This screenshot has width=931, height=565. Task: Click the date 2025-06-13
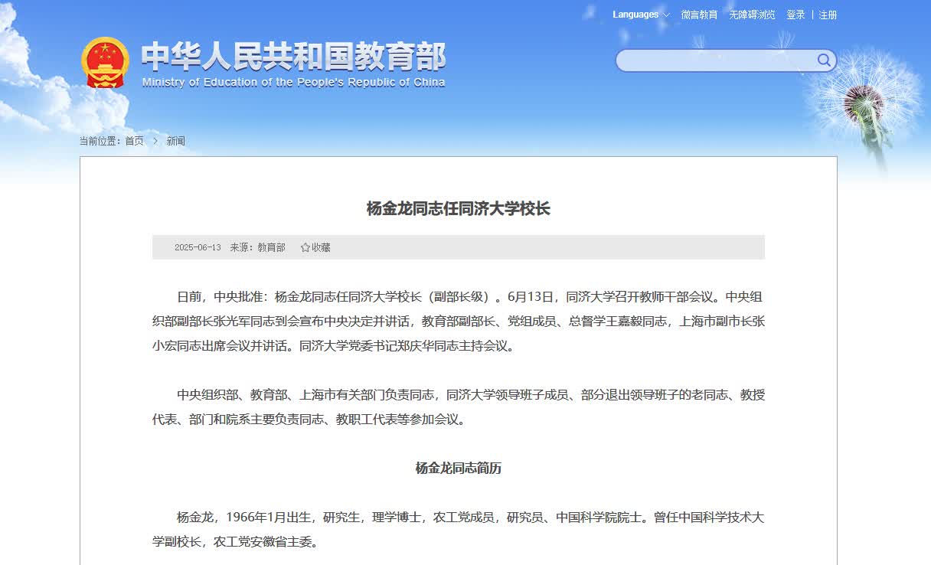pyautogui.click(x=198, y=247)
